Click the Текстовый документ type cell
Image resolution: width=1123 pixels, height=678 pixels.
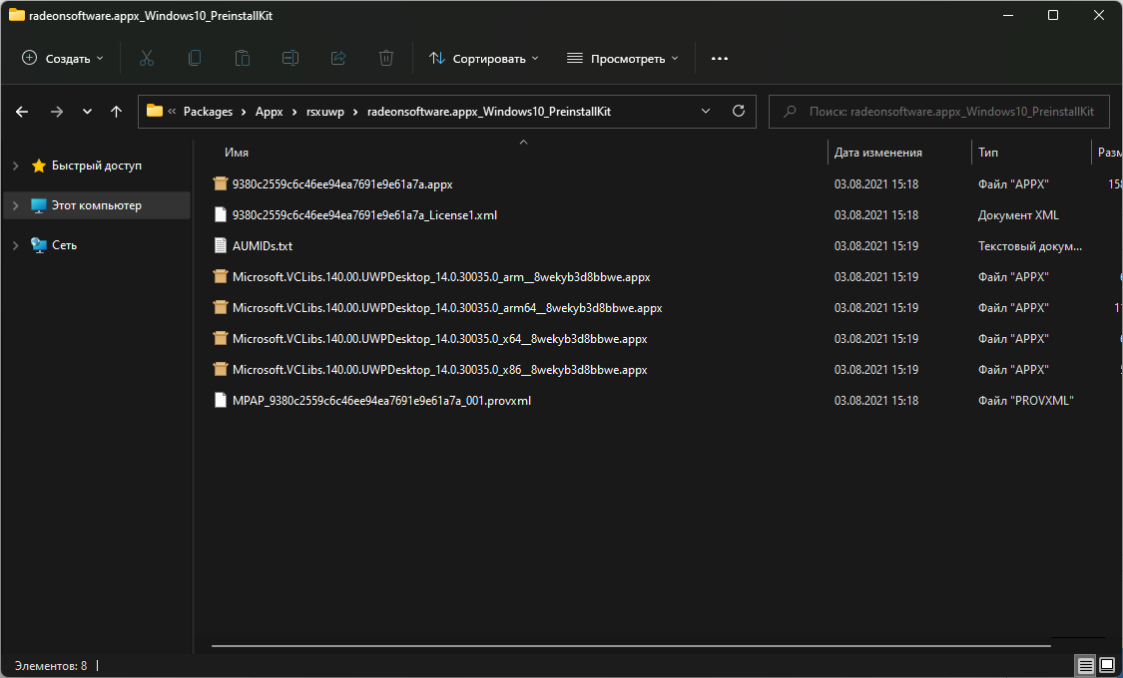[1030, 245]
